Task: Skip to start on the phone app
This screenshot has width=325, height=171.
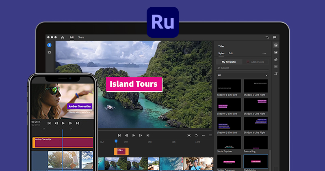Action: tap(49, 123)
